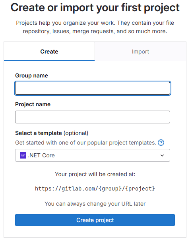Click 'You can always change your URL later'

coord(95,204)
